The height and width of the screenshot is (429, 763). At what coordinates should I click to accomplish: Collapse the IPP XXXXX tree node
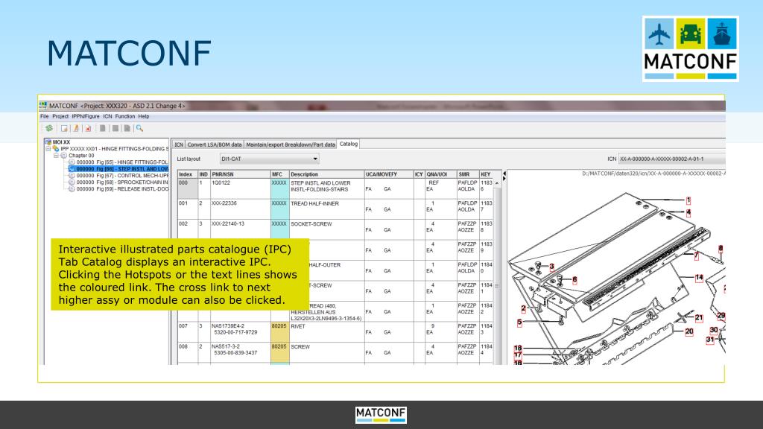pyautogui.click(x=48, y=148)
